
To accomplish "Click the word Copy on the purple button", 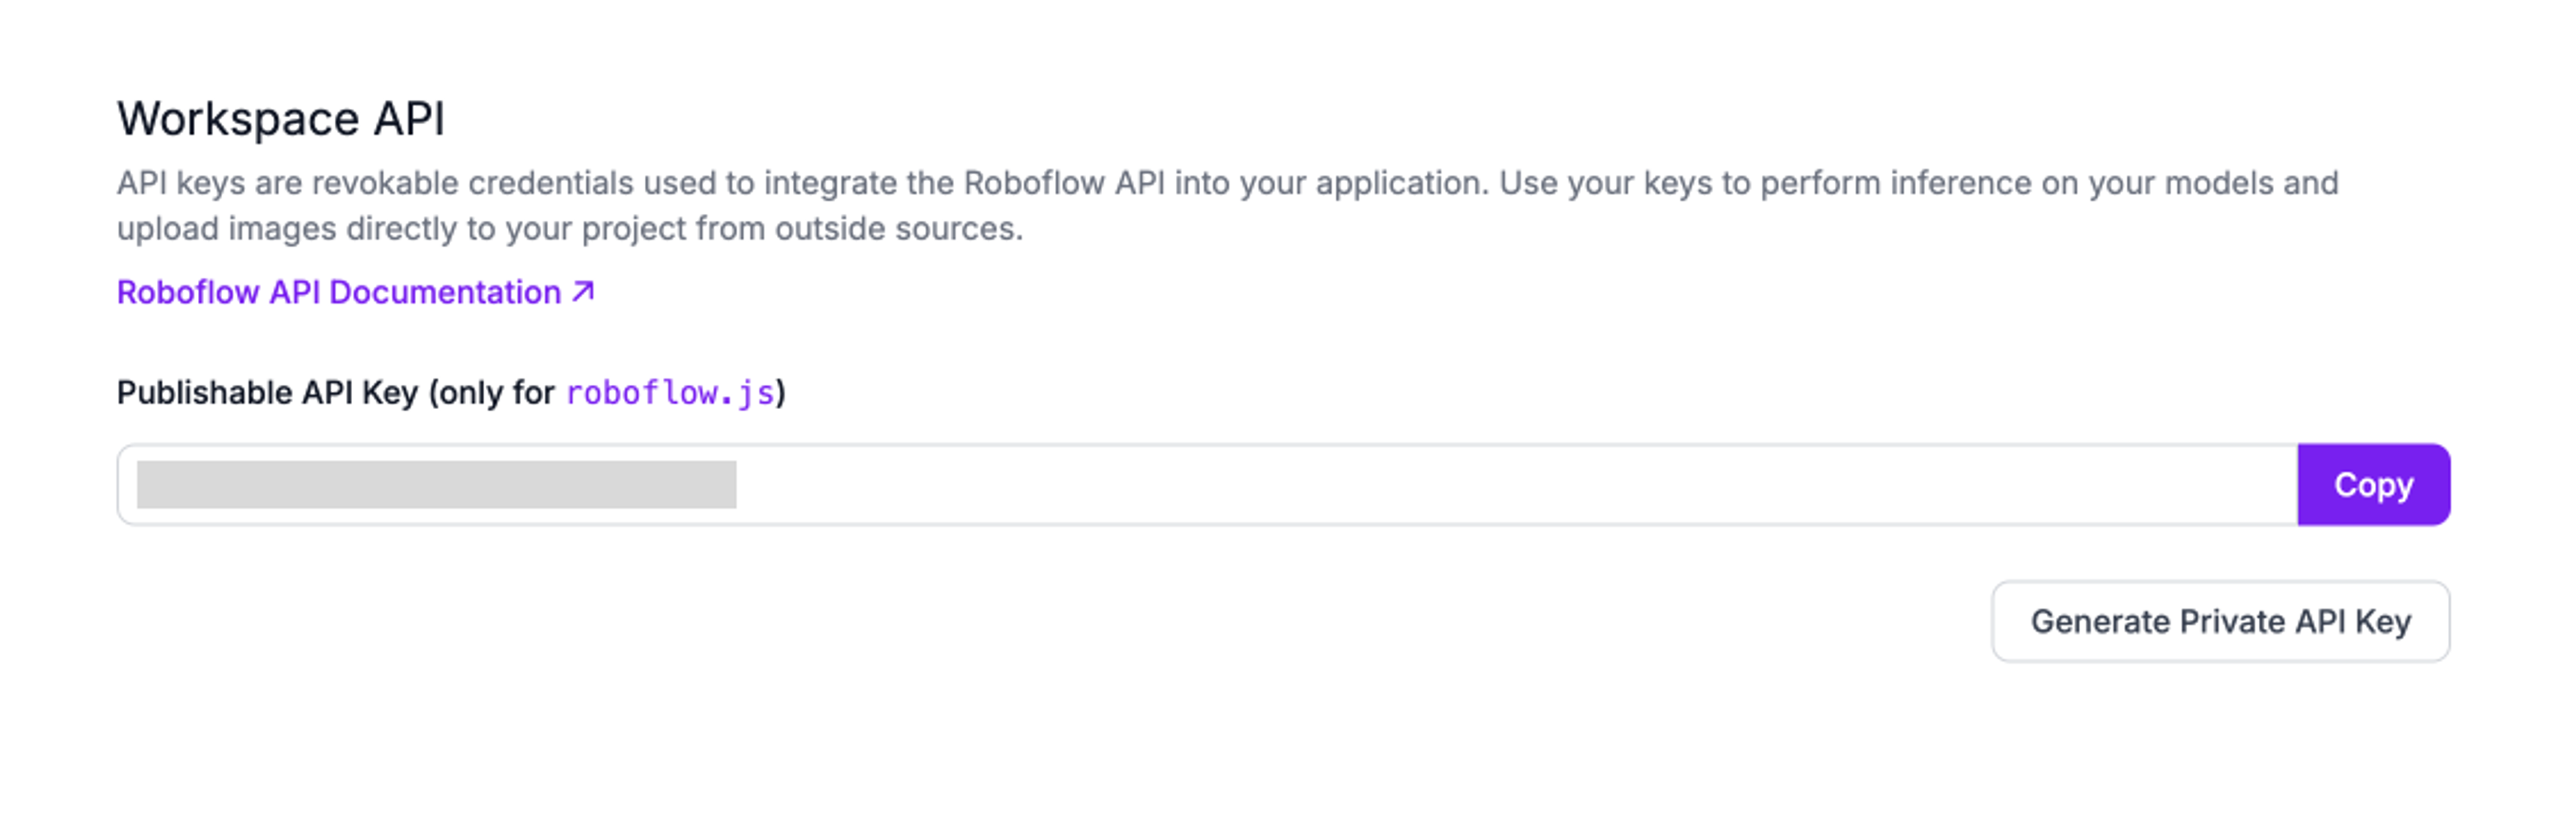I will click(2373, 485).
